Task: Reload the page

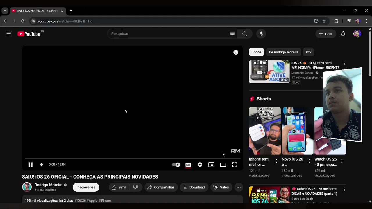Action: (x=23, y=21)
